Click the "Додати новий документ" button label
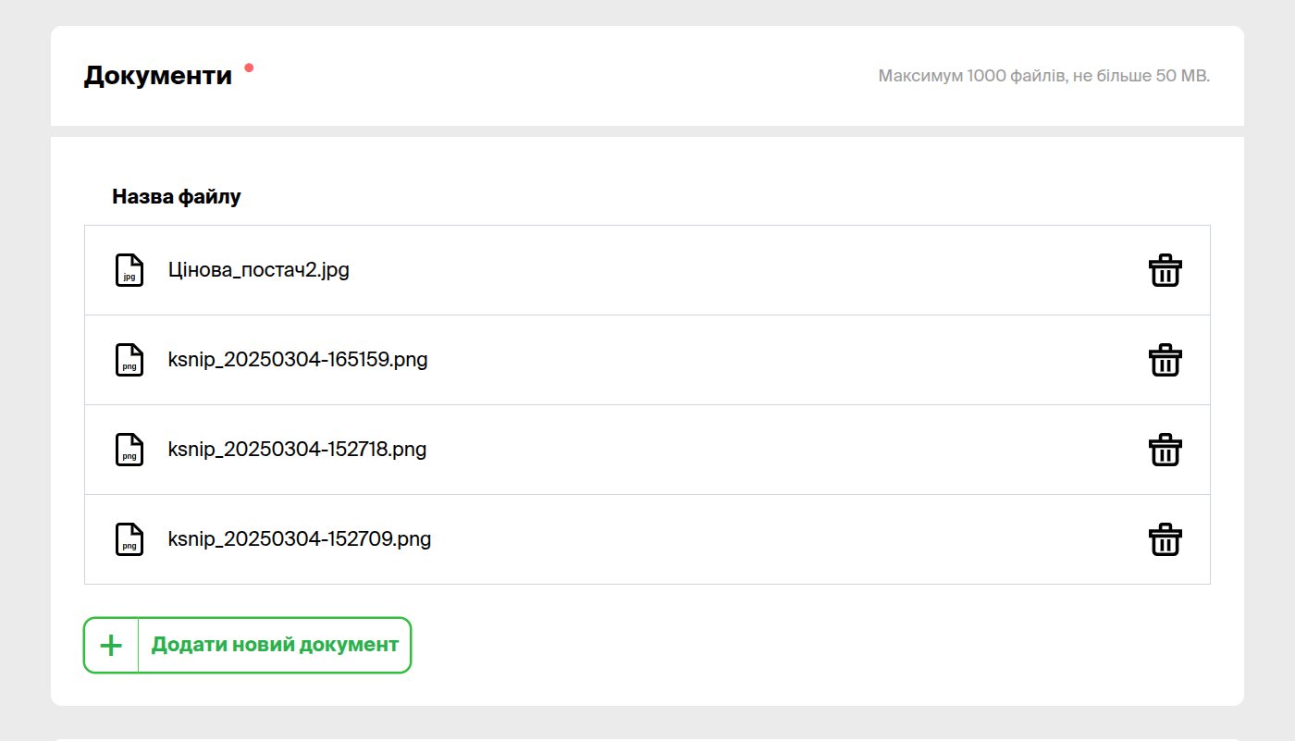The width and height of the screenshot is (1295, 741). click(x=275, y=645)
